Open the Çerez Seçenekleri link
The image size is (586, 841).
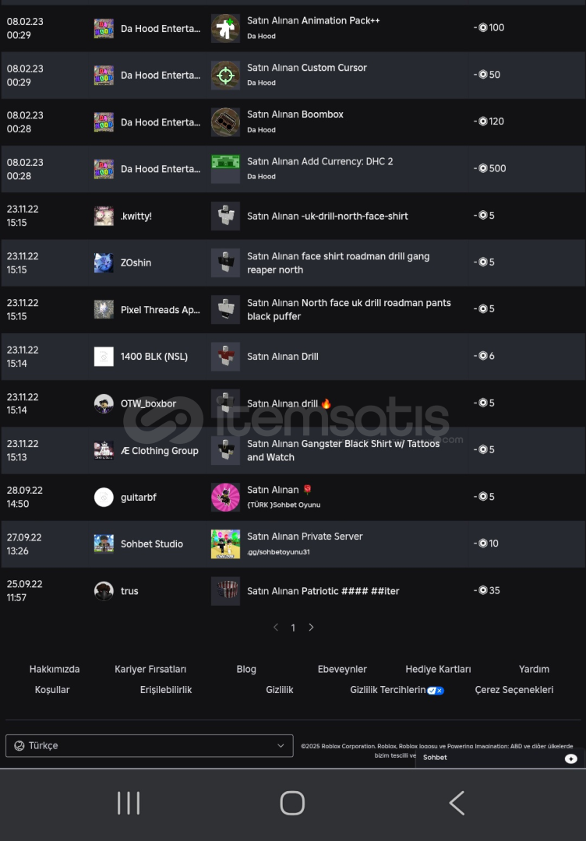(x=514, y=690)
